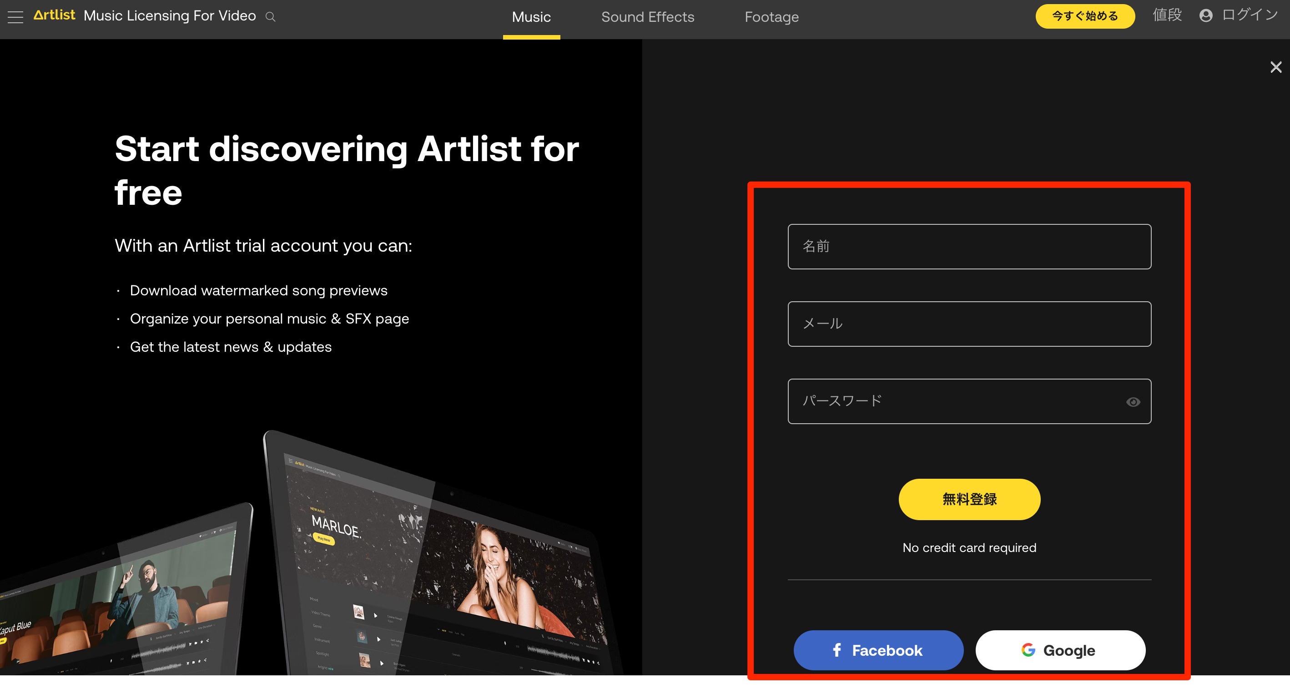Click the Artlist logo
Screen dimensions: 1290x699
[54, 15]
